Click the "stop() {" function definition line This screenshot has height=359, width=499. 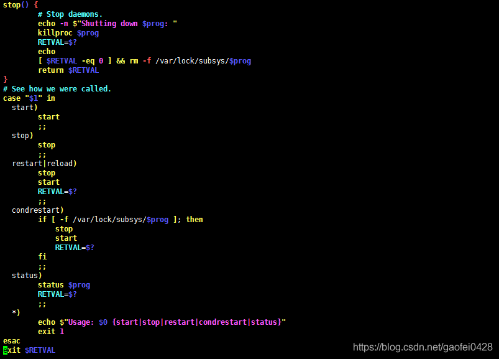click(x=21, y=5)
